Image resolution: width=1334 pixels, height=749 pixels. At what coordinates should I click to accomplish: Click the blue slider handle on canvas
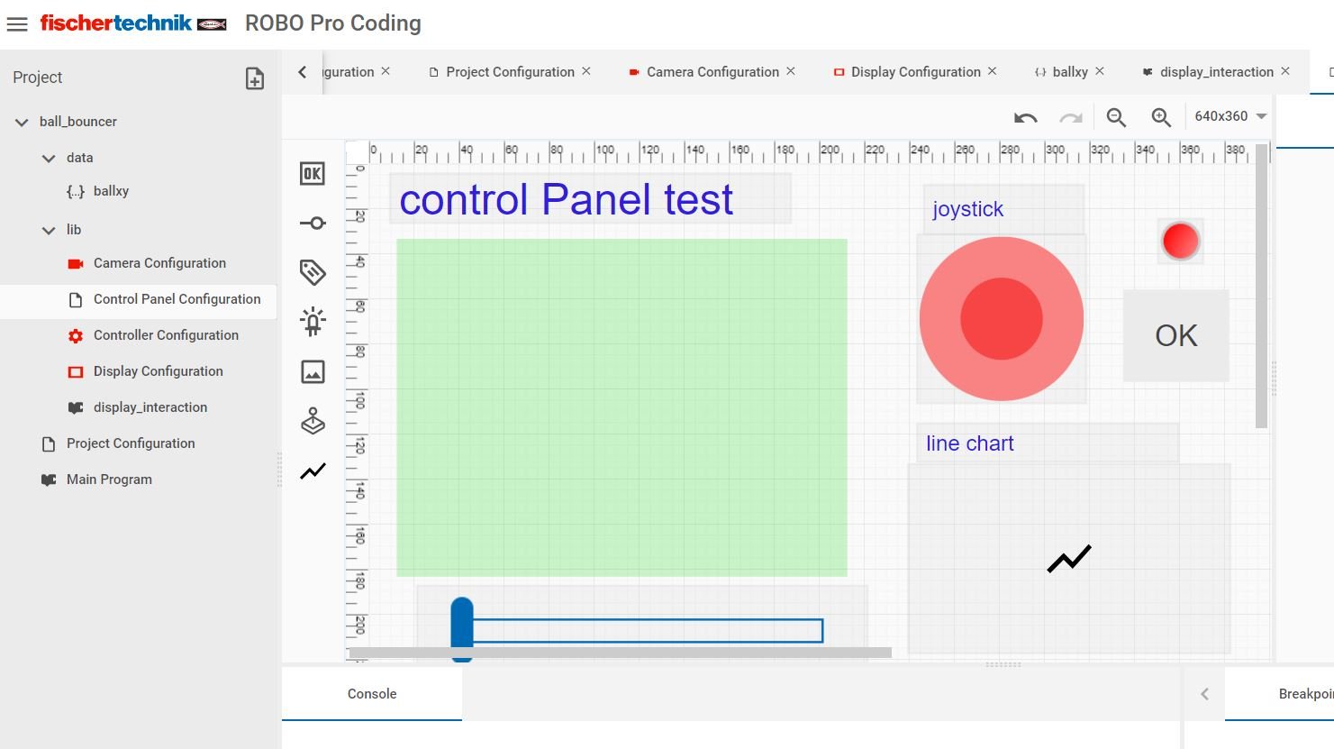point(462,628)
